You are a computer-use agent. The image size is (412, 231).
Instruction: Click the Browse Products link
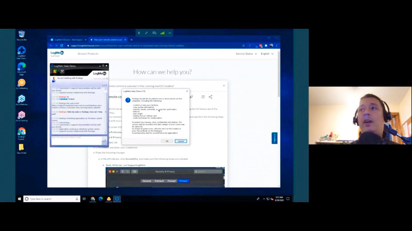[88, 54]
